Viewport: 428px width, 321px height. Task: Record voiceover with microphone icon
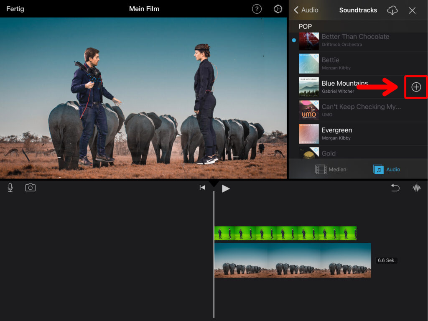(10, 188)
